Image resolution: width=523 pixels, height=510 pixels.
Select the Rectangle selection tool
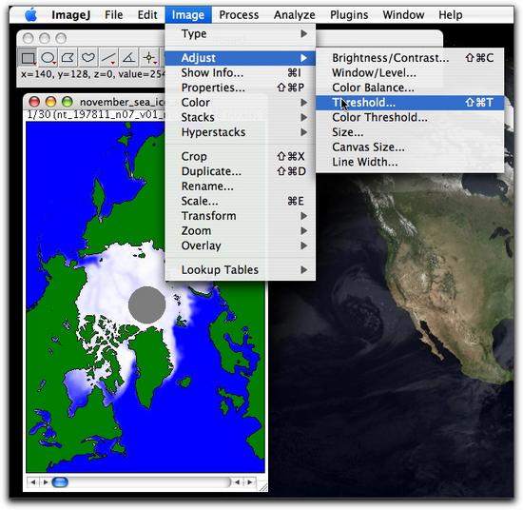pos(28,58)
